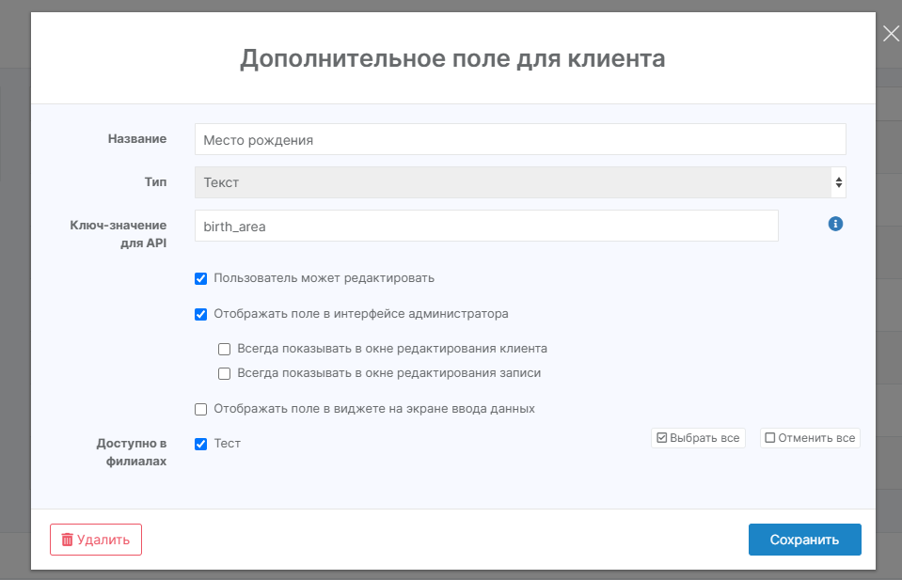Click the 'Тип' field label
Screen dimensions: 902x580
tap(155, 181)
